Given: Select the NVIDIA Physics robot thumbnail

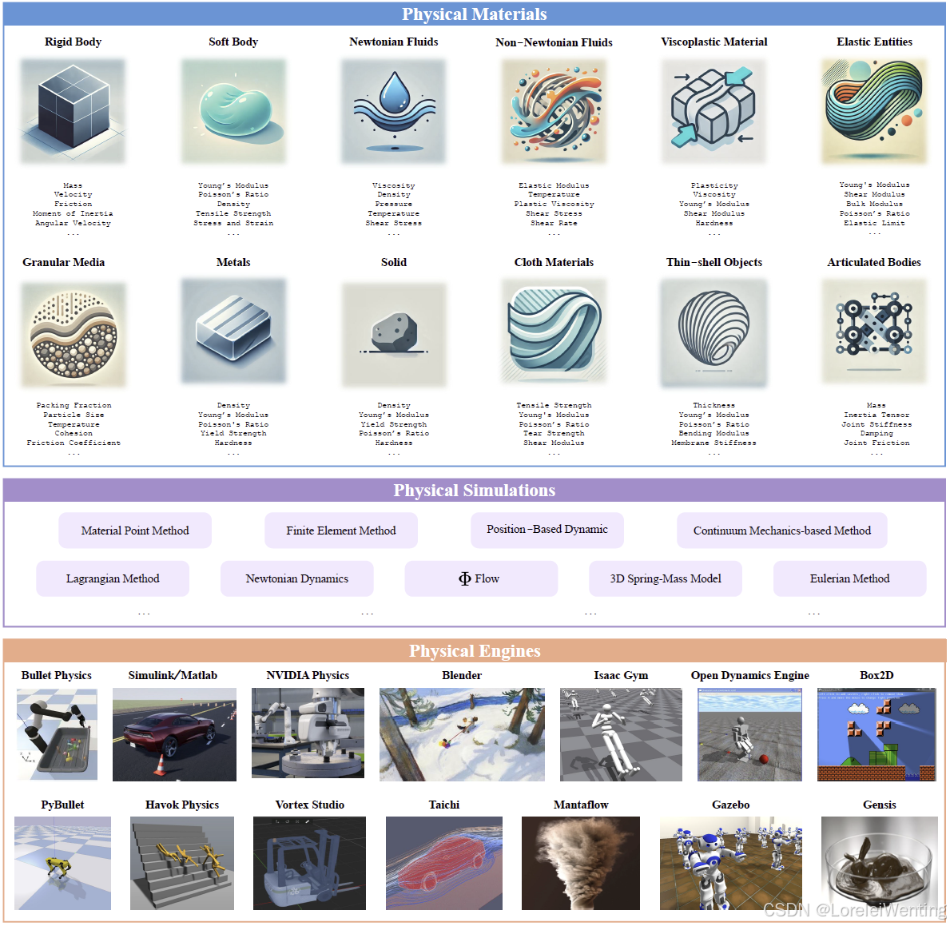Looking at the screenshot, I should (x=308, y=733).
